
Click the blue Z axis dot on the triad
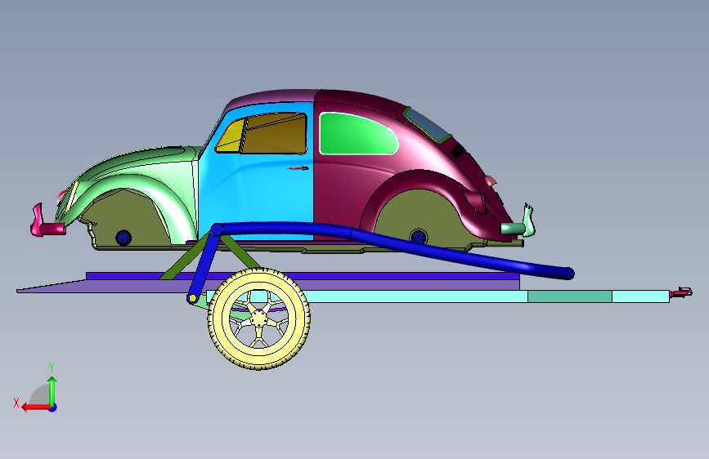53,408
